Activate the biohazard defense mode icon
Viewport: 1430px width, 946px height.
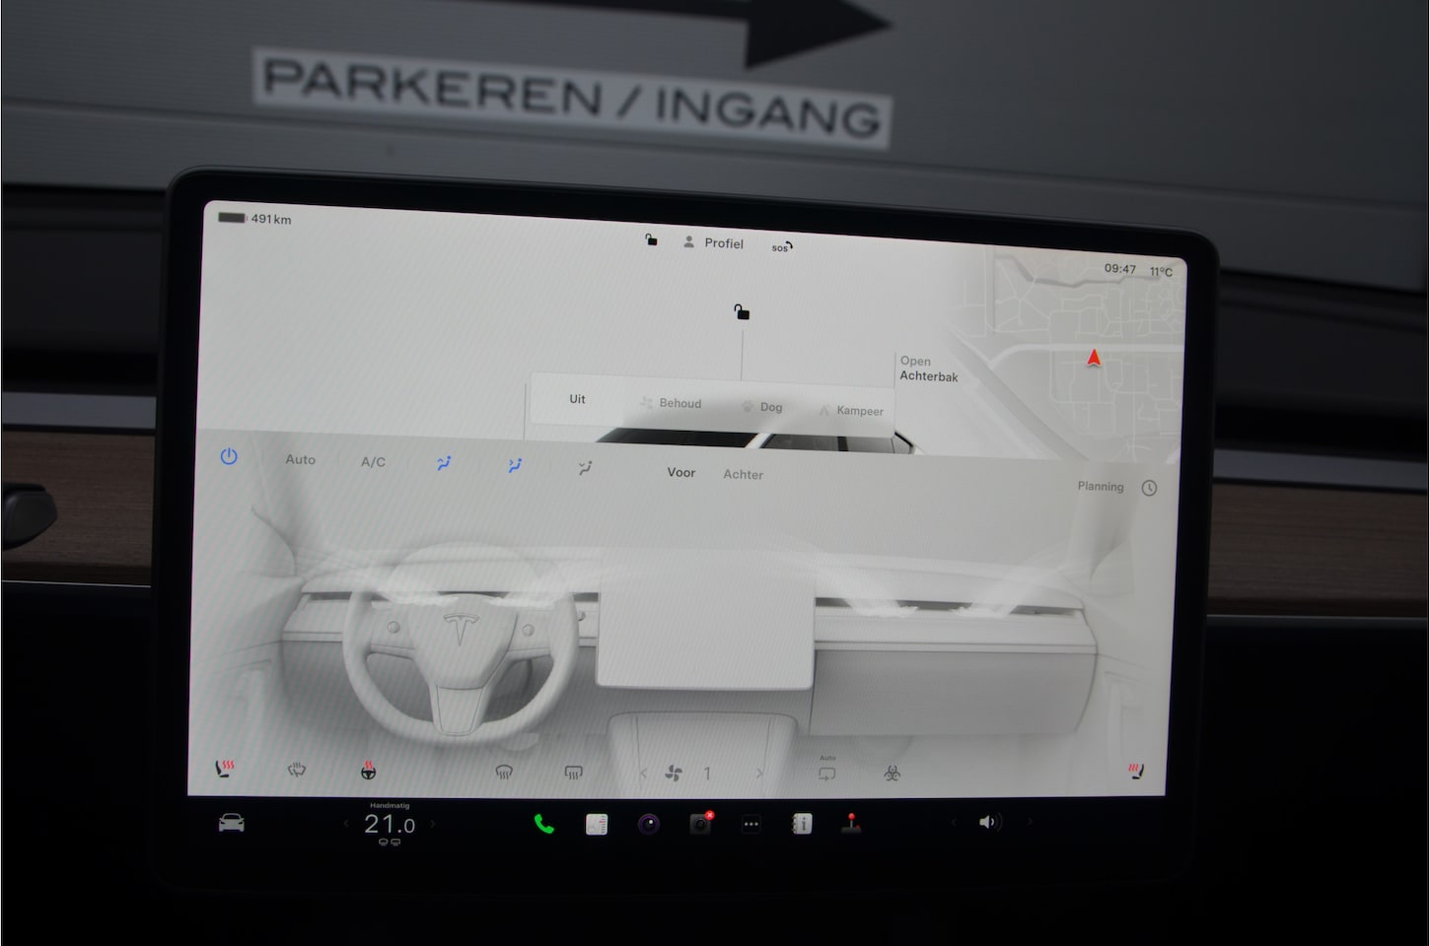point(893,774)
